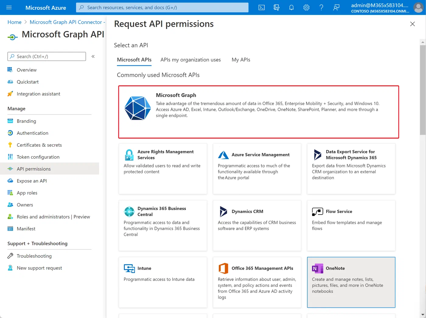Select the Dynamics 365 Business Central card
Image resolution: width=426 pixels, height=318 pixels.
pos(163,225)
